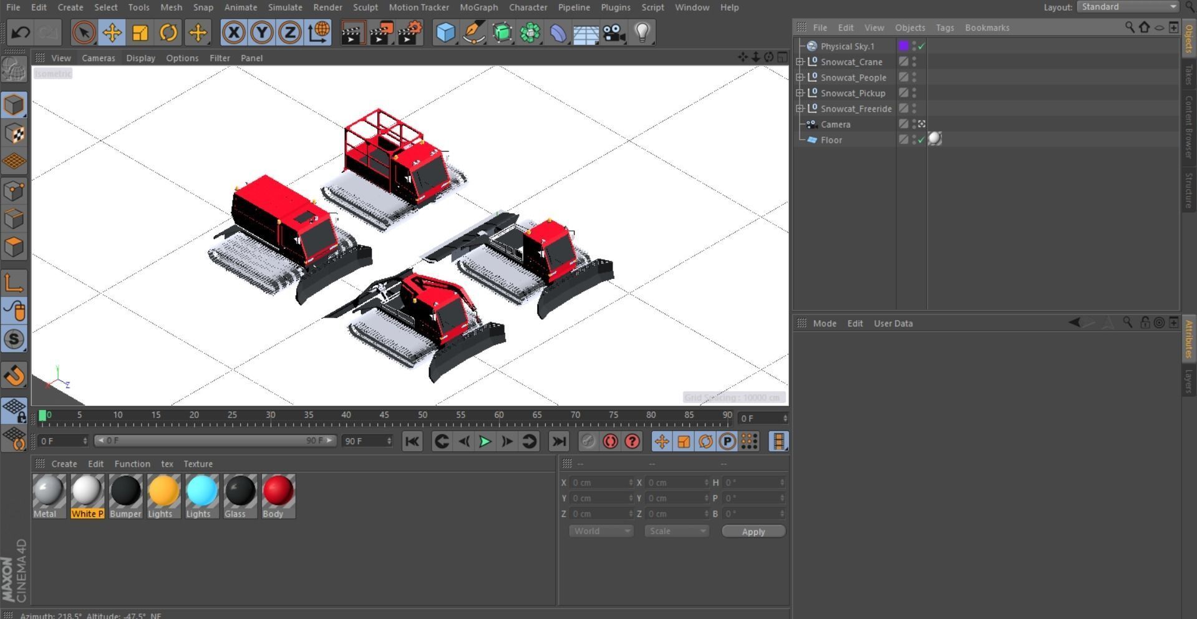Screen dimensions: 1197x619
Task: Go to start of animation
Action: point(412,442)
